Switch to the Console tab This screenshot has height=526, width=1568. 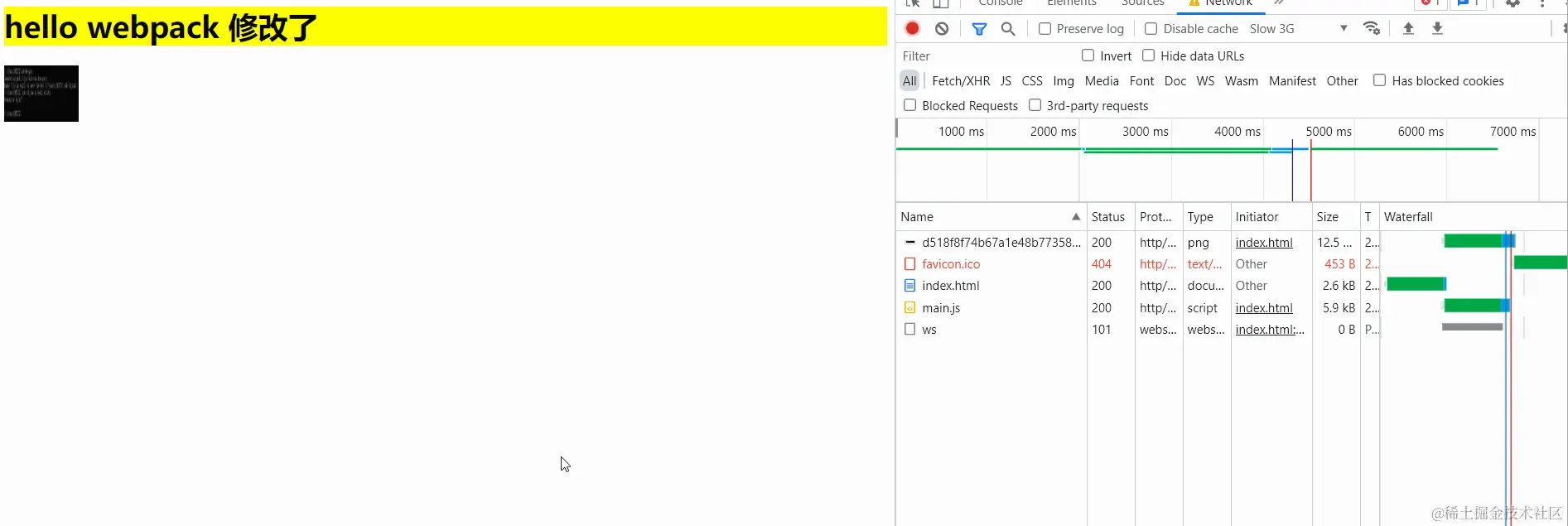[1001, 3]
